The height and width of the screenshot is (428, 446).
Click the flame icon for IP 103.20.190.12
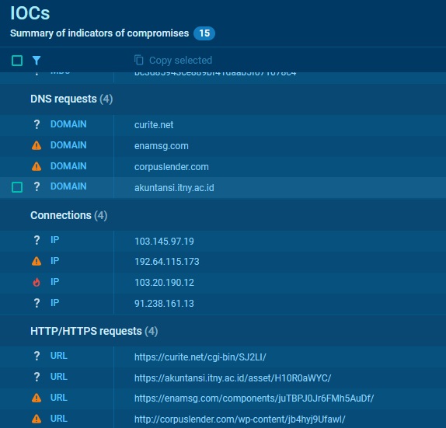coord(37,282)
